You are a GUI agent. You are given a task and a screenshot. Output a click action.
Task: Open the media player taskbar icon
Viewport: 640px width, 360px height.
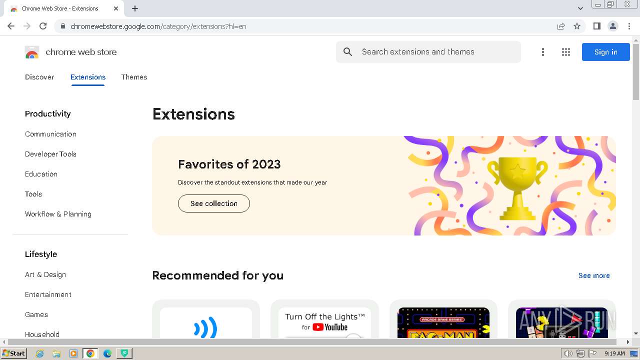pyautogui.click(x=73, y=353)
